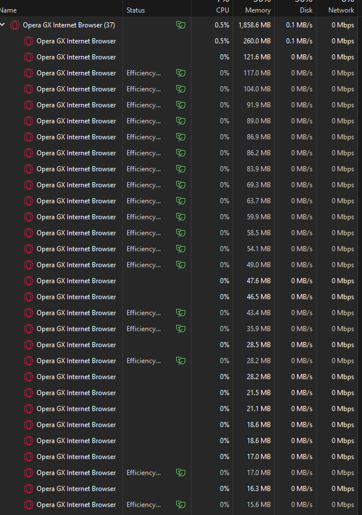Click the 0.1 MB/s disk value in the 260.0 MB row
This screenshot has height=515, width=362.
299,41
